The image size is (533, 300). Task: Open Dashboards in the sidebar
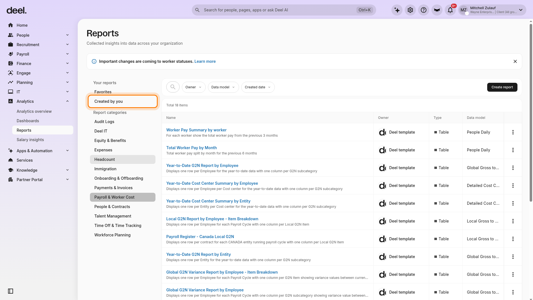point(28,121)
